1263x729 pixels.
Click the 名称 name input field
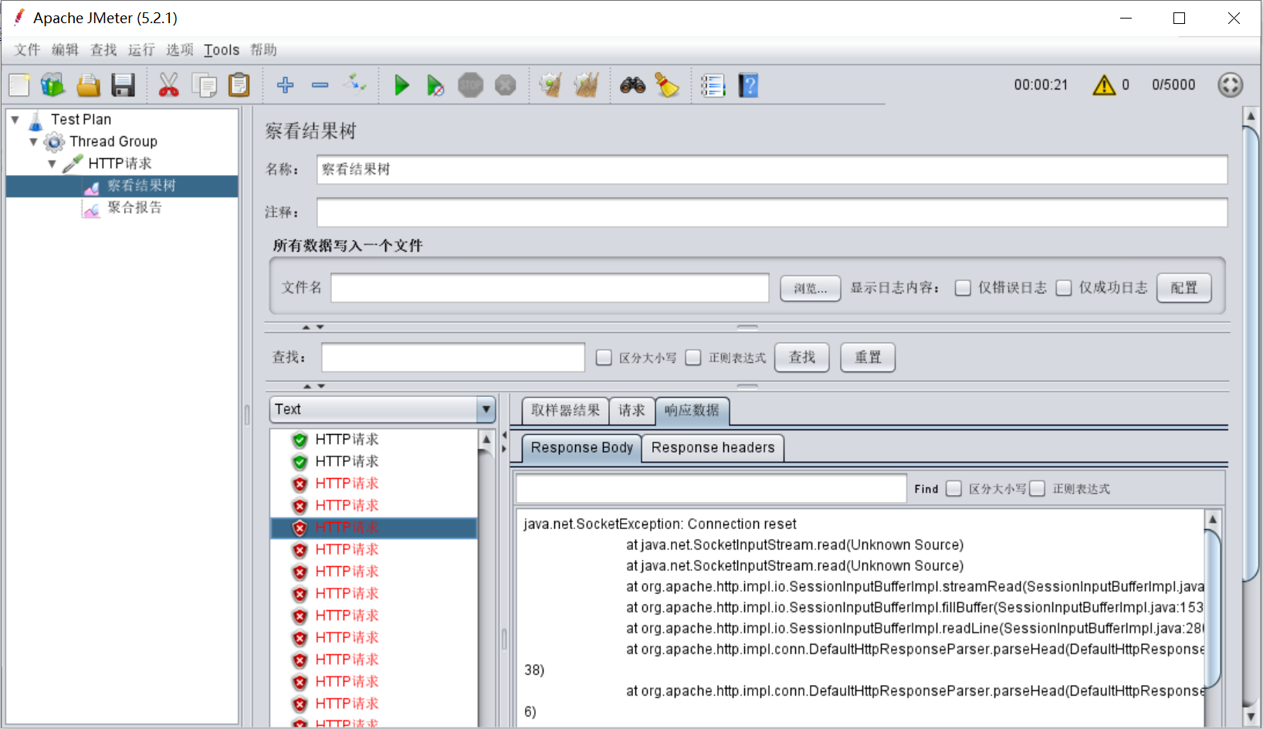click(772, 170)
